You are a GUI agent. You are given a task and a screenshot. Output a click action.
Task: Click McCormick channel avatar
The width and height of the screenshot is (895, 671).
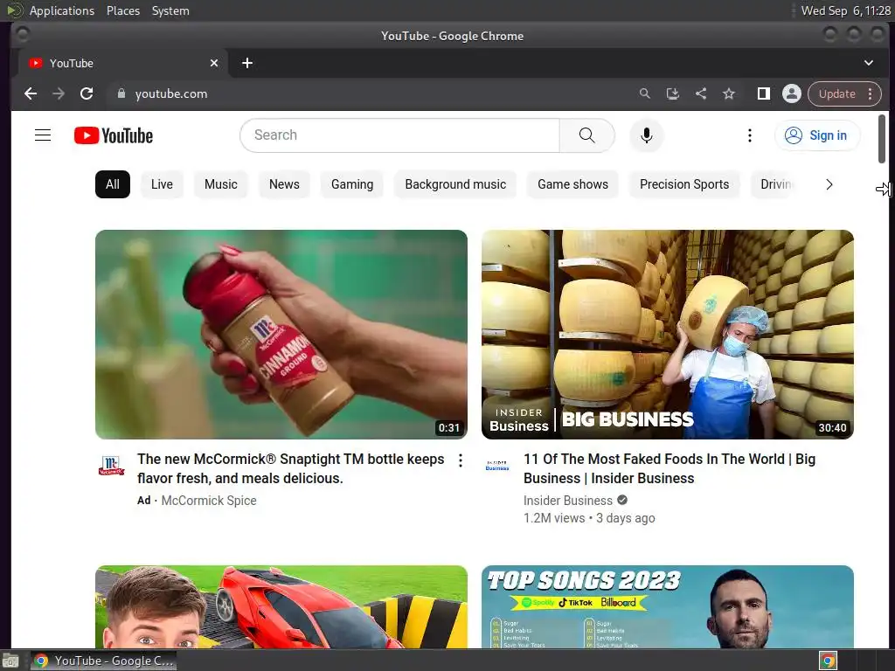click(111, 466)
